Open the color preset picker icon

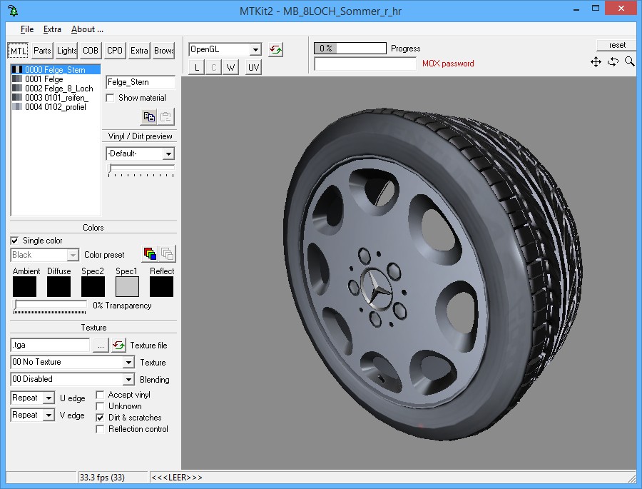[x=150, y=253]
